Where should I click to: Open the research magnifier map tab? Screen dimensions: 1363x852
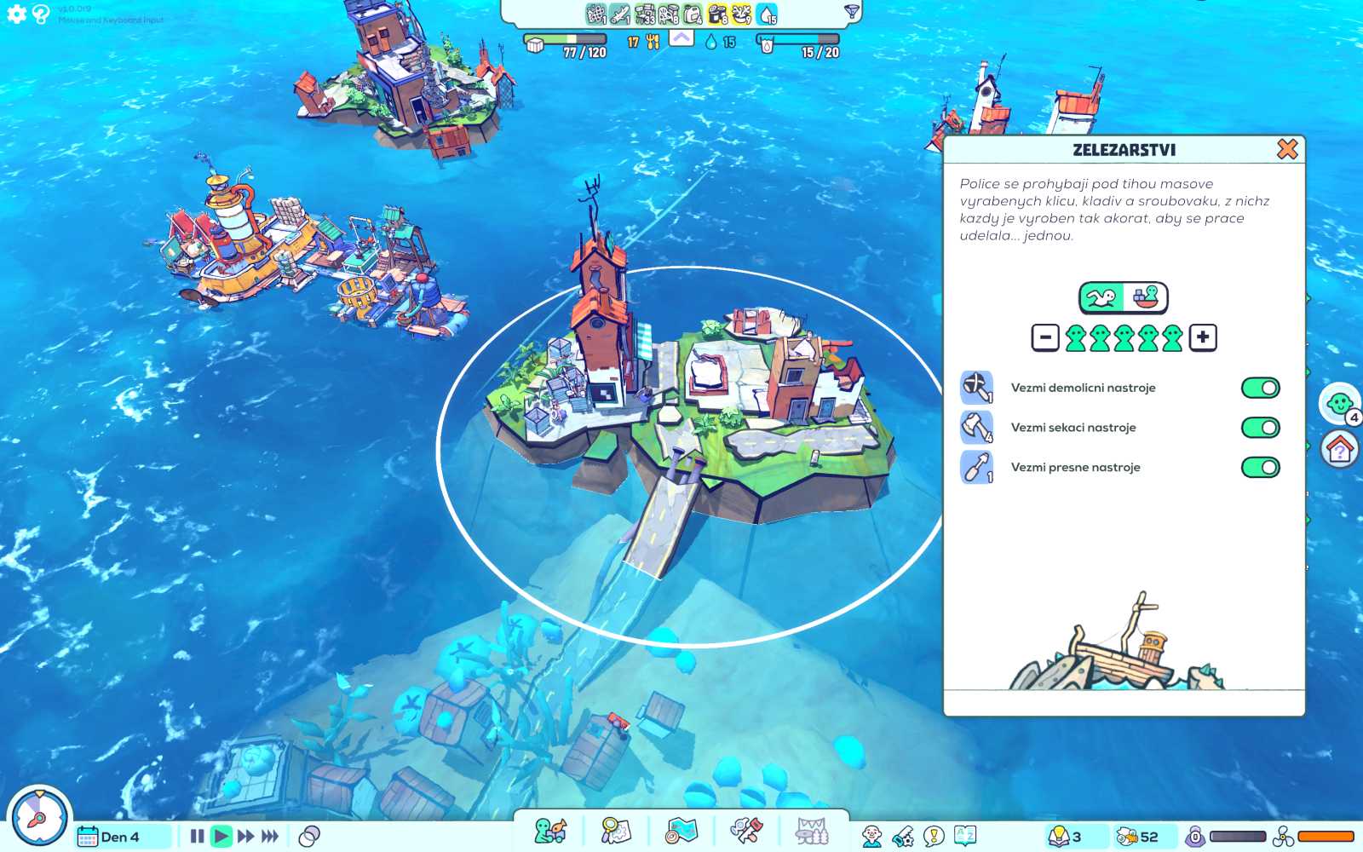[615, 831]
